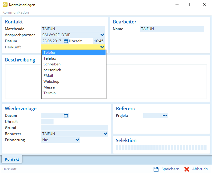The height and width of the screenshot is (174, 212).
Task: Open the Kontakt date calendar picker
Action: 66,41
